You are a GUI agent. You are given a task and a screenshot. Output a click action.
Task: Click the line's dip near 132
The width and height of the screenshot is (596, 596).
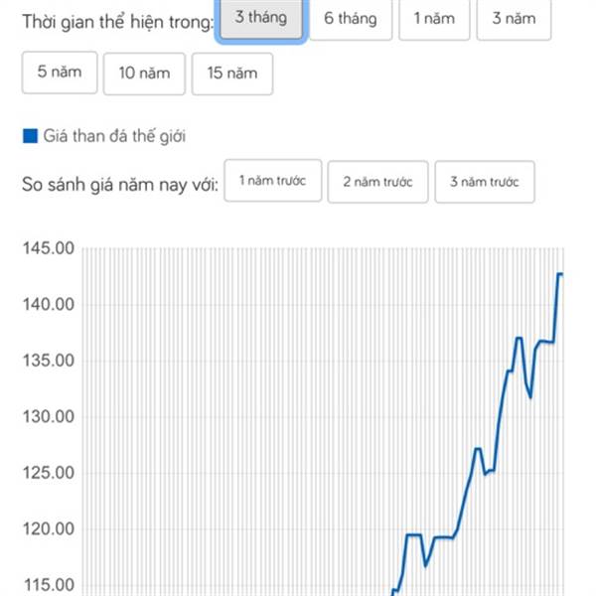(530, 397)
